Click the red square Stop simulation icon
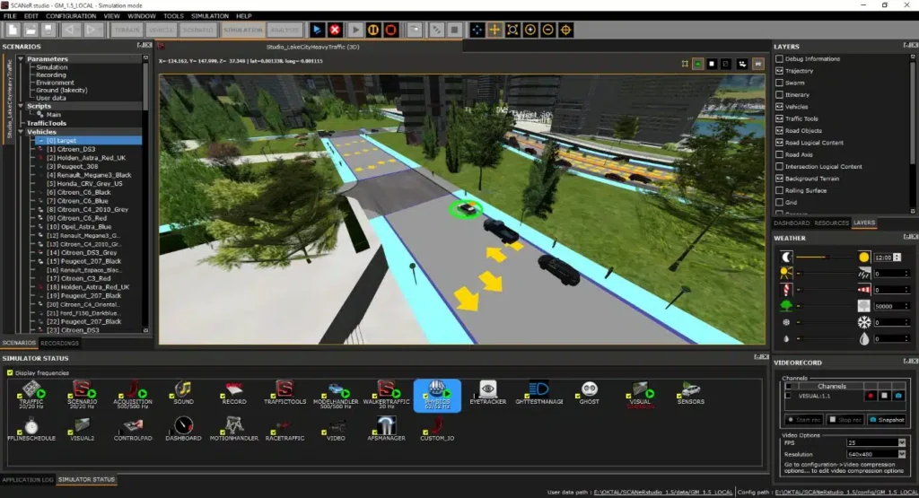This screenshot has width=919, height=498. pyautogui.click(x=391, y=30)
